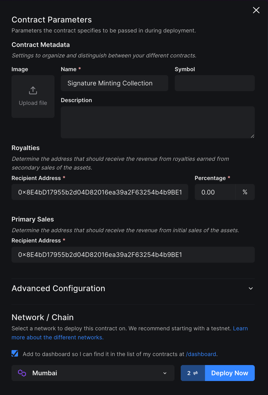Screen dimensions: 268x395
Task: Select the Royalties recipient address field
Action: [100, 192]
